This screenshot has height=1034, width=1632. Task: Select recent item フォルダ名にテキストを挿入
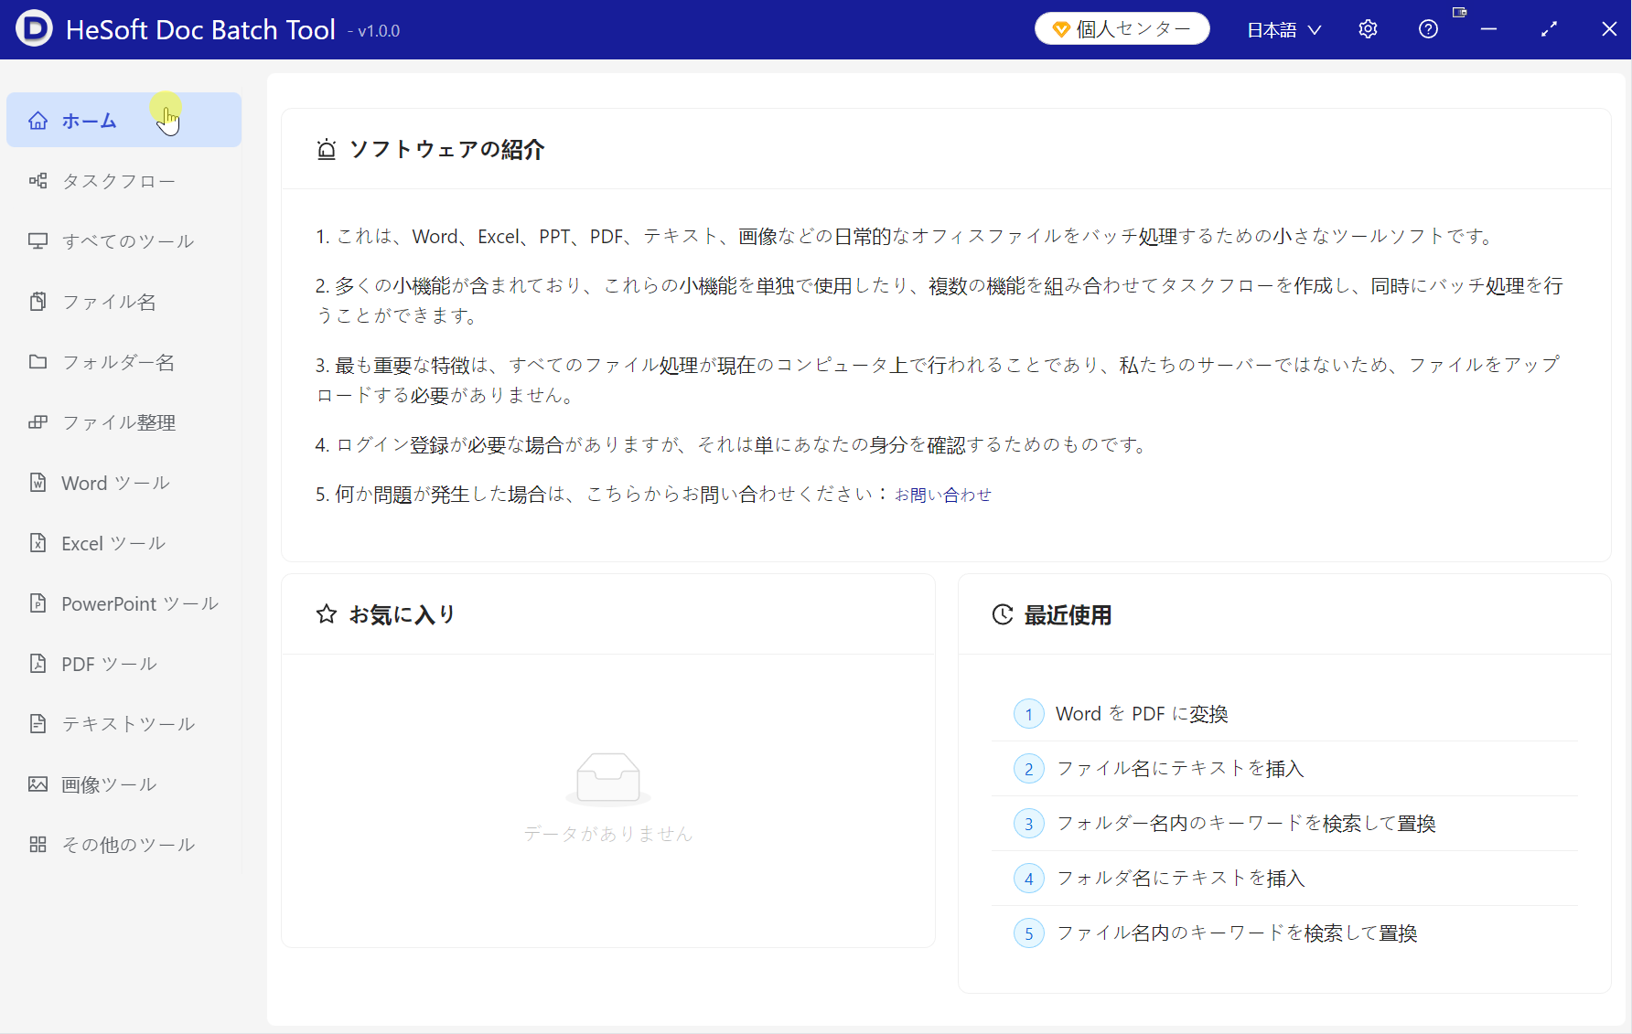pyautogui.click(x=1180, y=879)
